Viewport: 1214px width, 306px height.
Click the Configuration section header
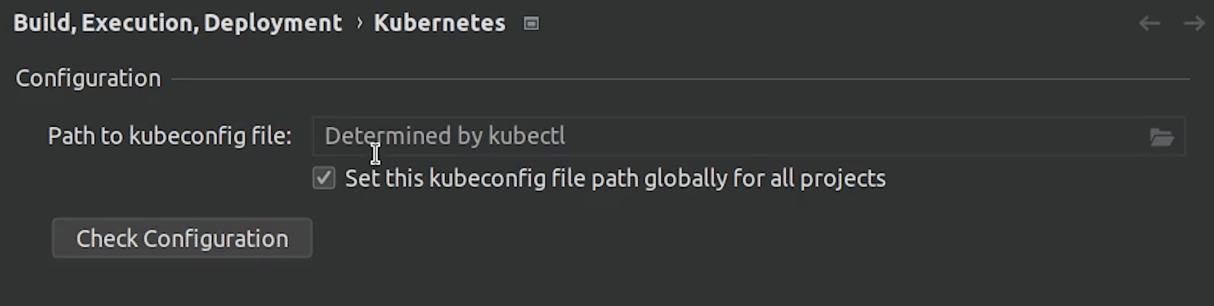(88, 78)
